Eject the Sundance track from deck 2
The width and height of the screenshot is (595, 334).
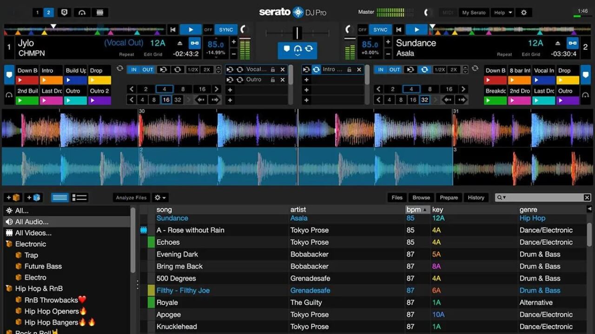point(559,43)
